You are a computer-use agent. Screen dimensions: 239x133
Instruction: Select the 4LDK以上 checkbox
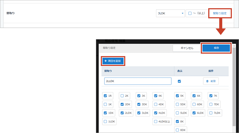coord(156,121)
